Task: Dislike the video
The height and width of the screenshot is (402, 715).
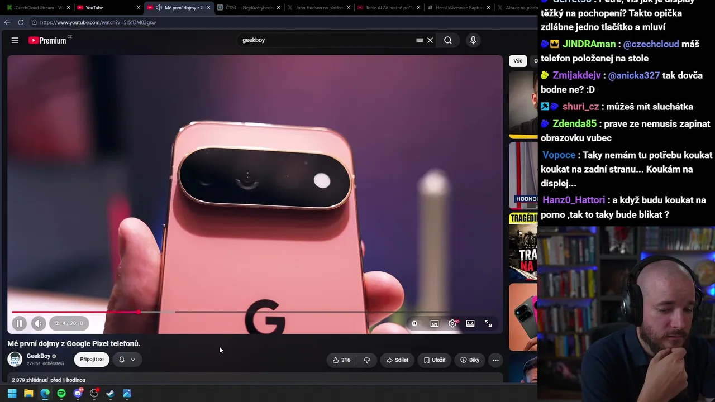Action: (x=366, y=360)
